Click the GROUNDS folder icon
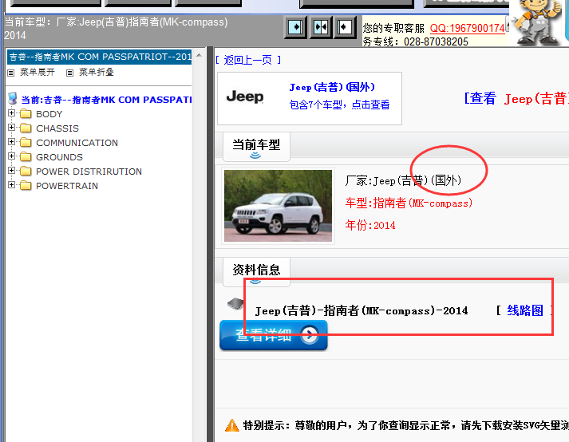This screenshot has width=569, height=442. pos(26,156)
